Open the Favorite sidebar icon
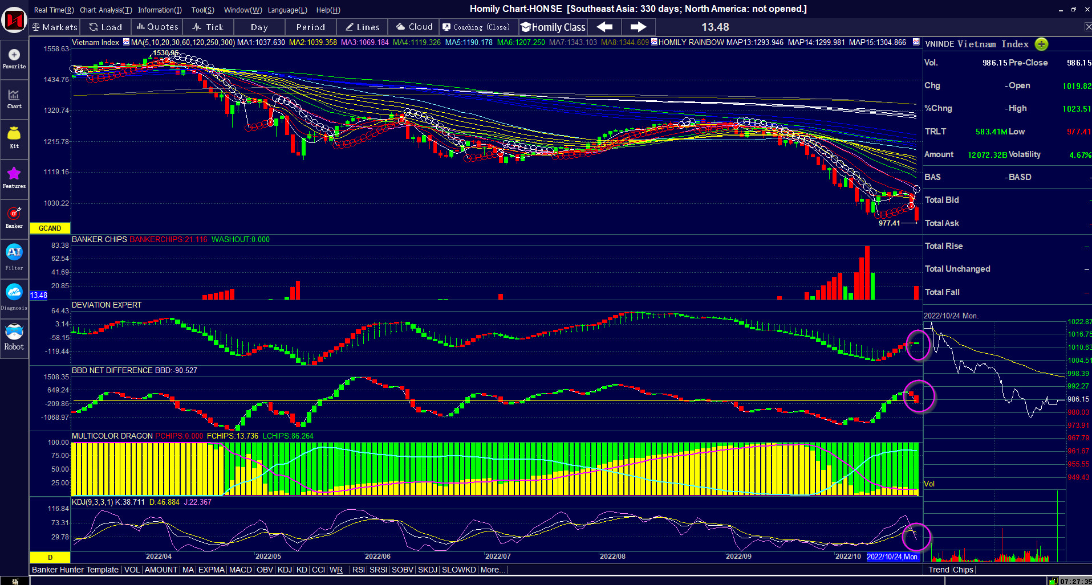The width and height of the screenshot is (1092, 585). coord(14,59)
